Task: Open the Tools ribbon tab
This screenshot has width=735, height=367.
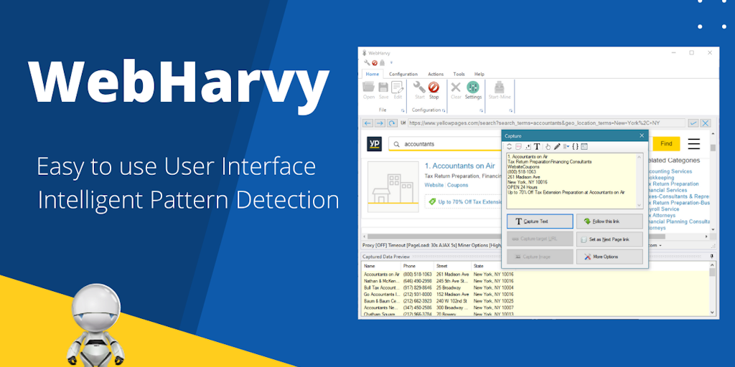Action: pos(459,74)
